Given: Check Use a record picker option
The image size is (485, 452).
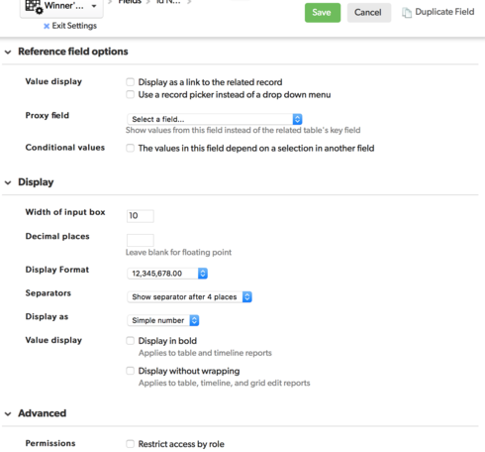Looking at the screenshot, I should point(131,94).
